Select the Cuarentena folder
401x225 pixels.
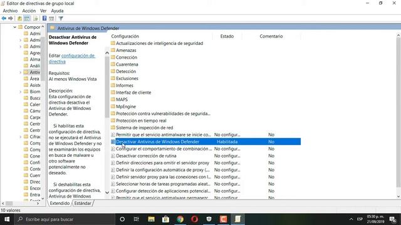coord(125,64)
